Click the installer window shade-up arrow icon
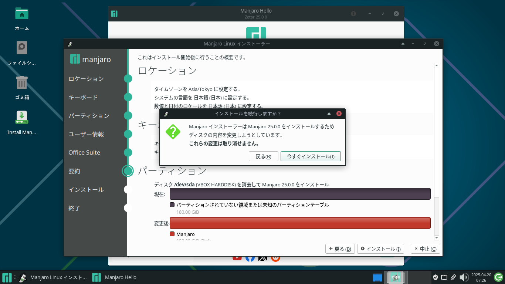This screenshot has width=505, height=284. pyautogui.click(x=403, y=44)
